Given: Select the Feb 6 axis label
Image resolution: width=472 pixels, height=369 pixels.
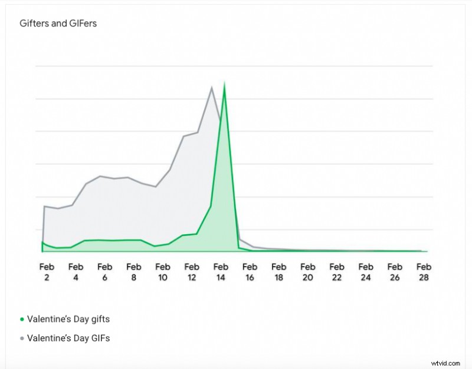Looking at the screenshot, I should (x=104, y=272).
